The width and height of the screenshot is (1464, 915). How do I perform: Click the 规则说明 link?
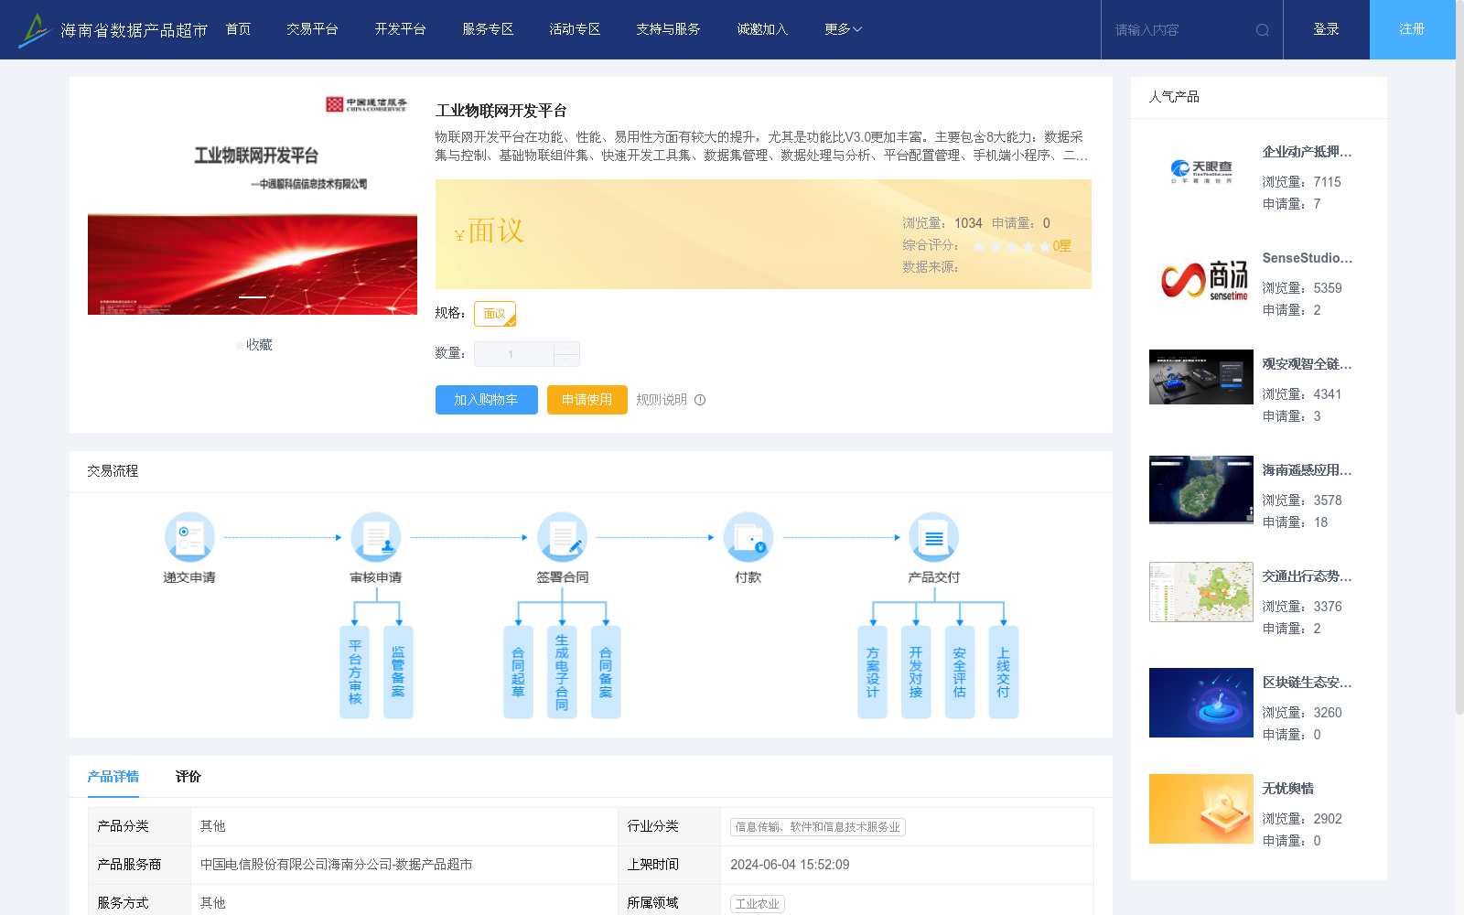[x=662, y=400]
